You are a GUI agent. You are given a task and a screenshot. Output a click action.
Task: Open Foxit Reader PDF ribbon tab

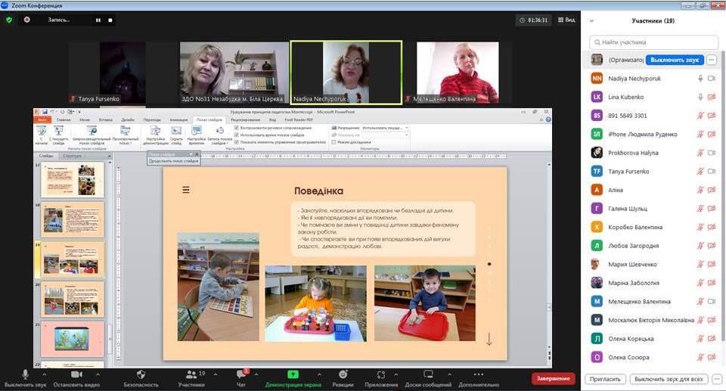(299, 119)
